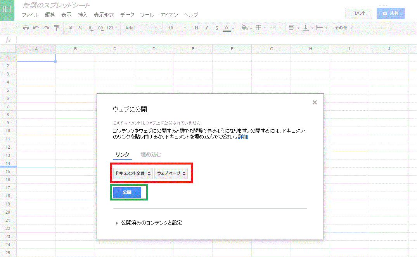Open the Borders icon
The width and height of the screenshot is (417, 257).
(258, 28)
